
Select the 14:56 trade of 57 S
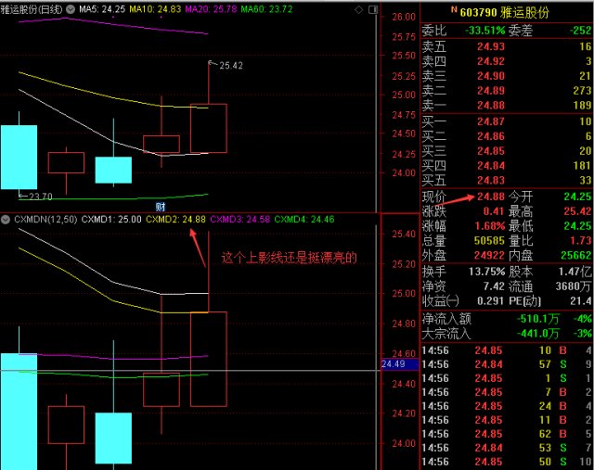(507, 364)
